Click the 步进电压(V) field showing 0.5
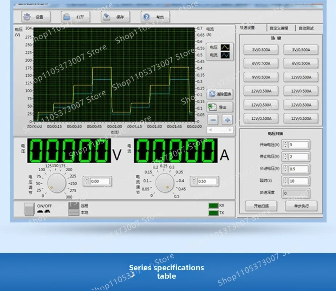This screenshot has height=291, width=336. 299,169
